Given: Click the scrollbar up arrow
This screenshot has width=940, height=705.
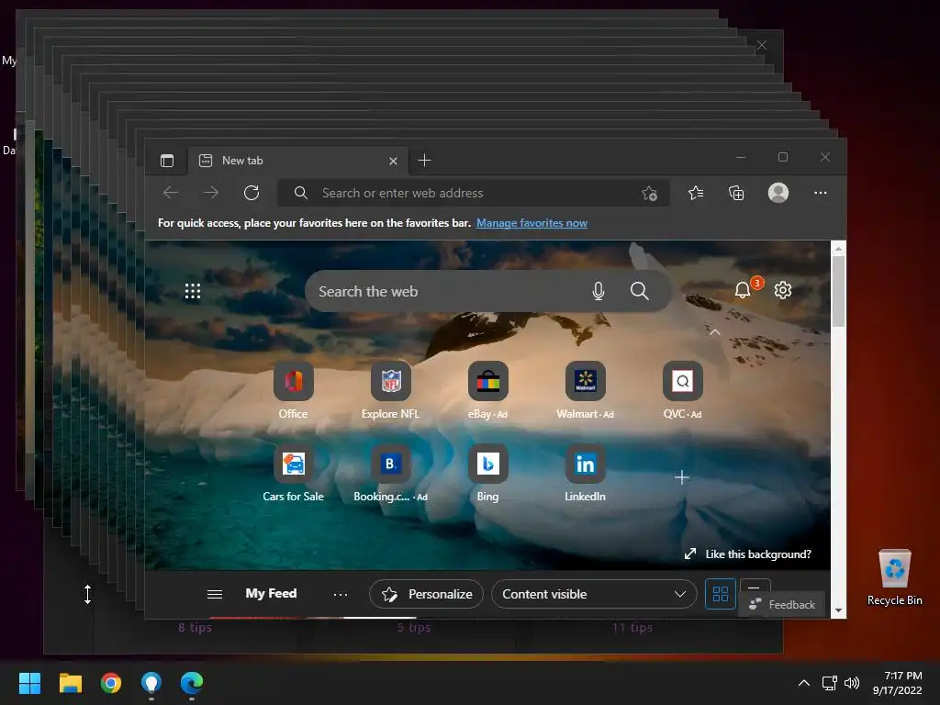Looking at the screenshot, I should 838,248.
